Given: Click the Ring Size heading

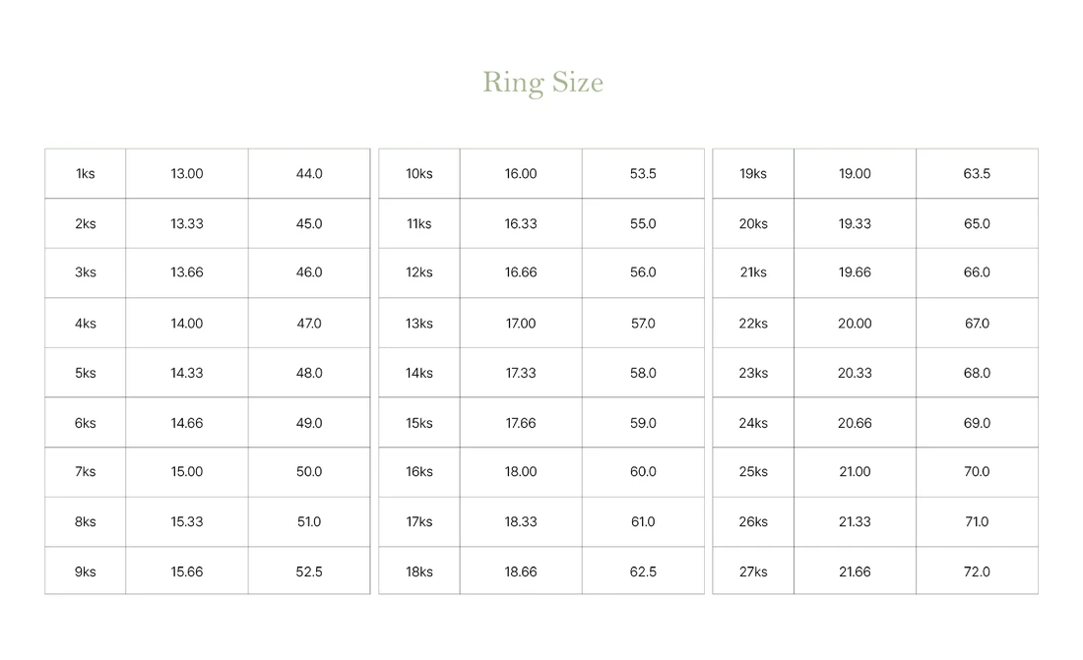Looking at the screenshot, I should click(542, 82).
